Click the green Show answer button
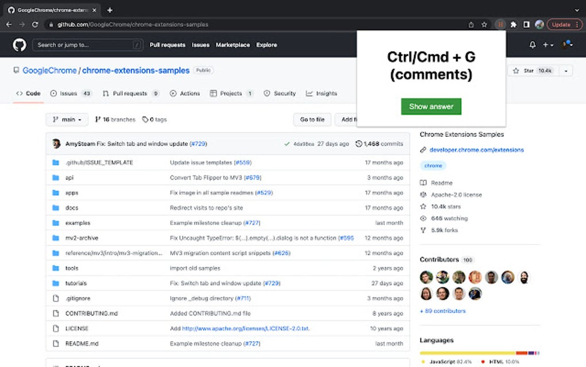The height and width of the screenshot is (367, 586). point(431,106)
